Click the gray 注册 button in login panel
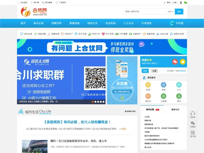 pyautogui.click(x=154, y=71)
